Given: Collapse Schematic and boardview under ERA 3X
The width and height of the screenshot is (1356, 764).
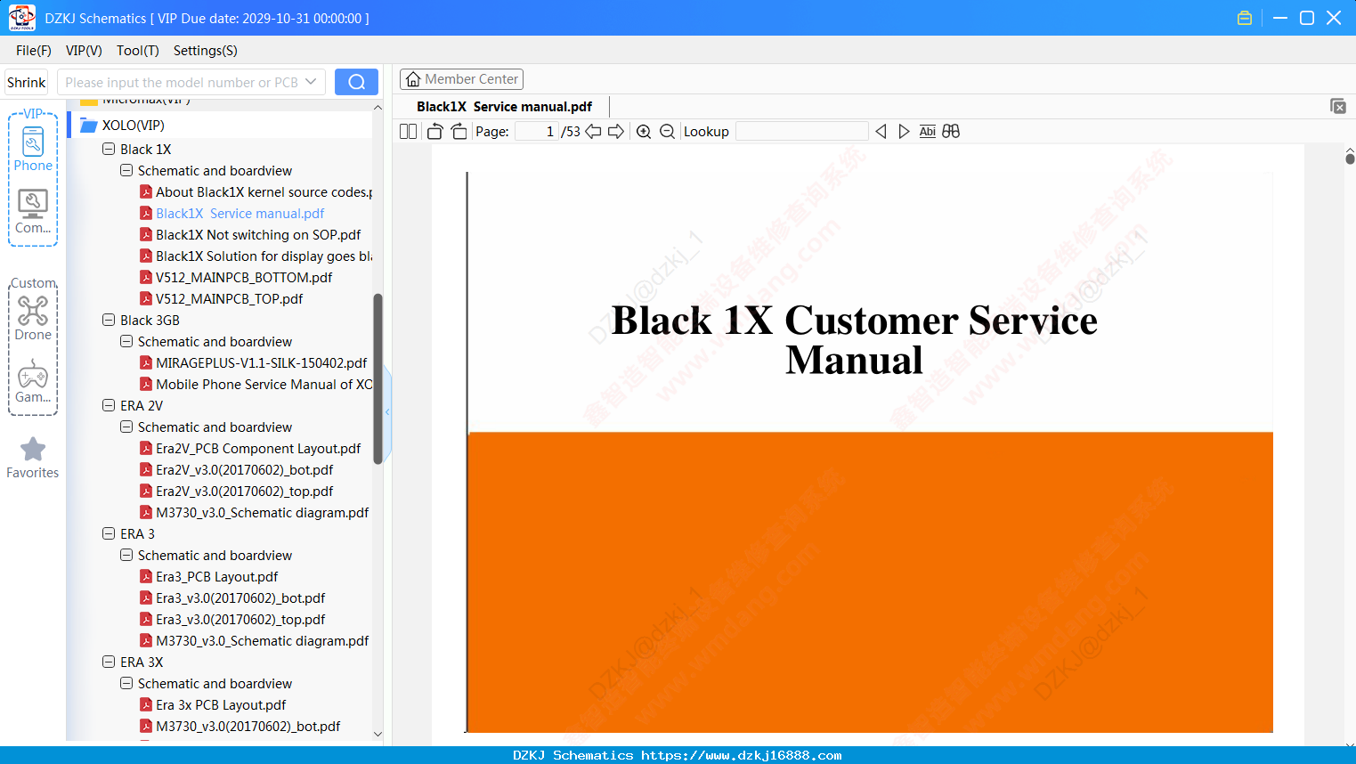Looking at the screenshot, I should pyautogui.click(x=126, y=683).
